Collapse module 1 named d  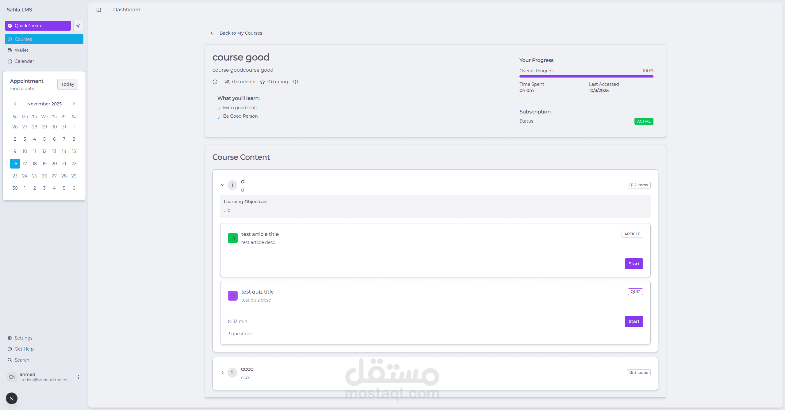[223, 185]
